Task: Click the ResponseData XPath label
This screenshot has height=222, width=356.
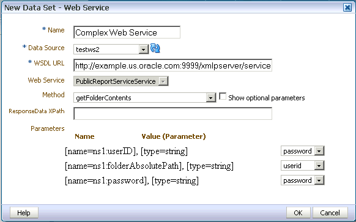Action: click(x=37, y=111)
